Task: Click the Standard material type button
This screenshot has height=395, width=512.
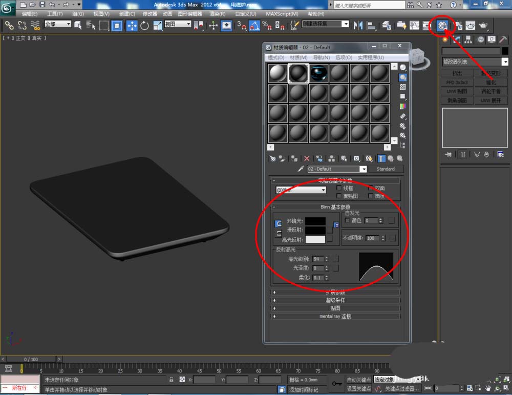Action: pyautogui.click(x=386, y=169)
